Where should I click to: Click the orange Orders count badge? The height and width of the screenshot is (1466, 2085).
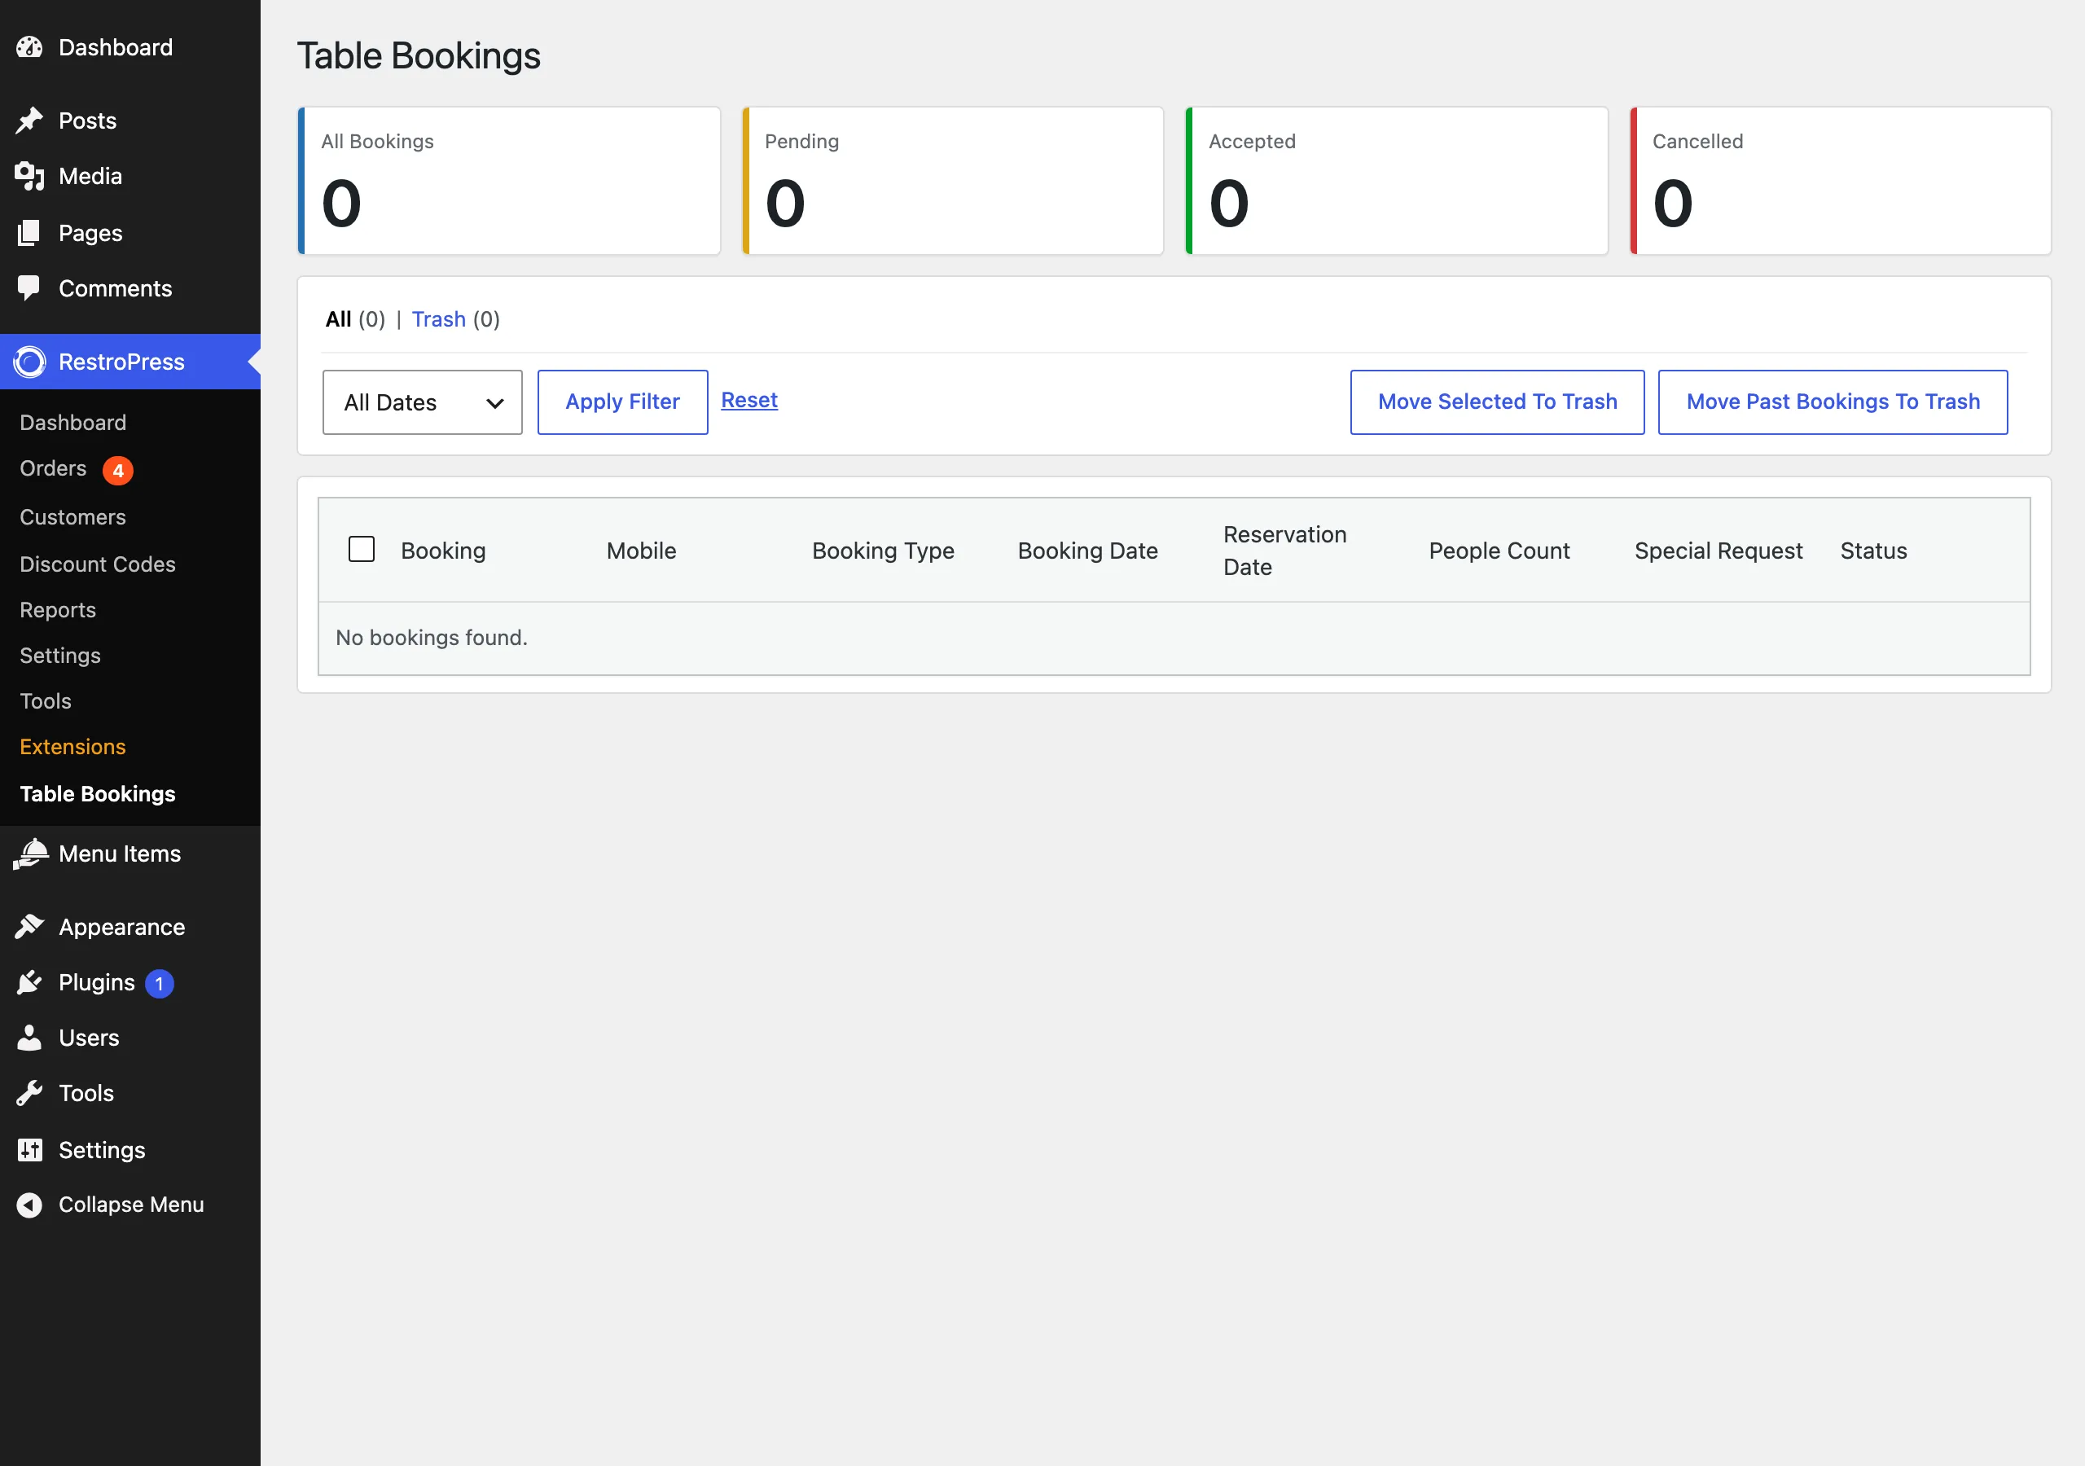coord(117,471)
